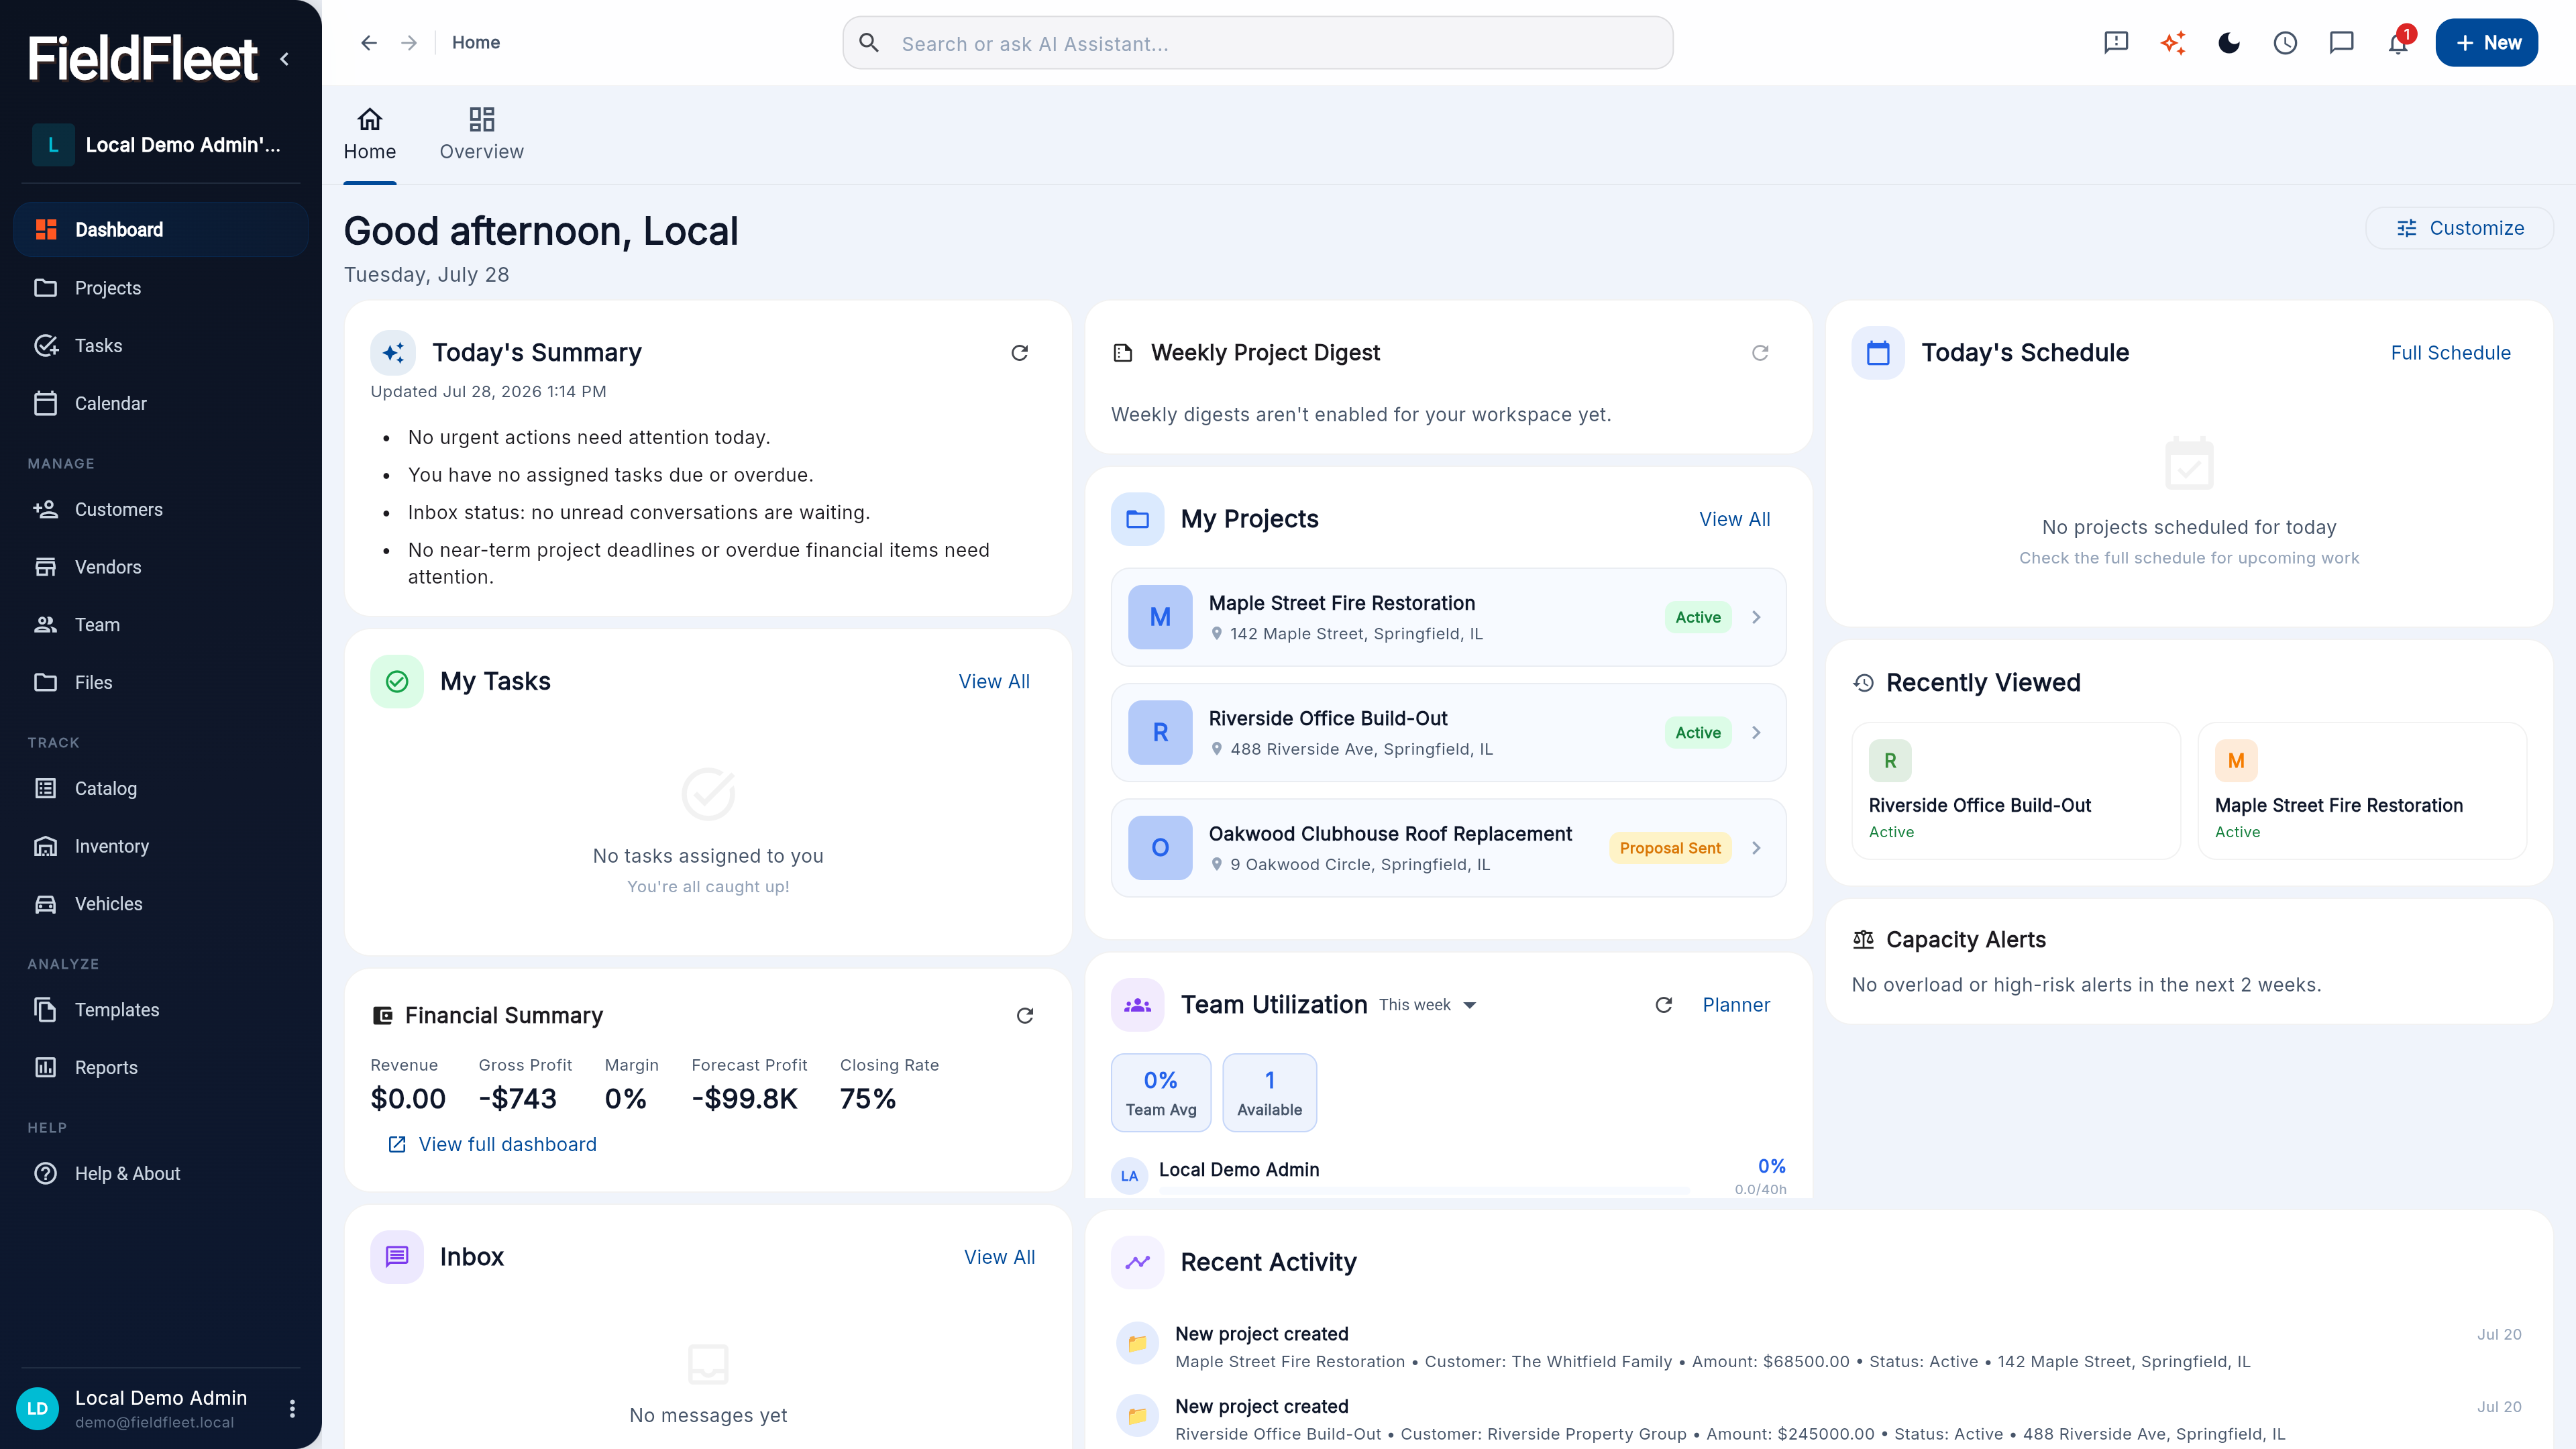Click the Catalog list icon
Image resolution: width=2576 pixels, height=1449 pixels.
click(46, 788)
